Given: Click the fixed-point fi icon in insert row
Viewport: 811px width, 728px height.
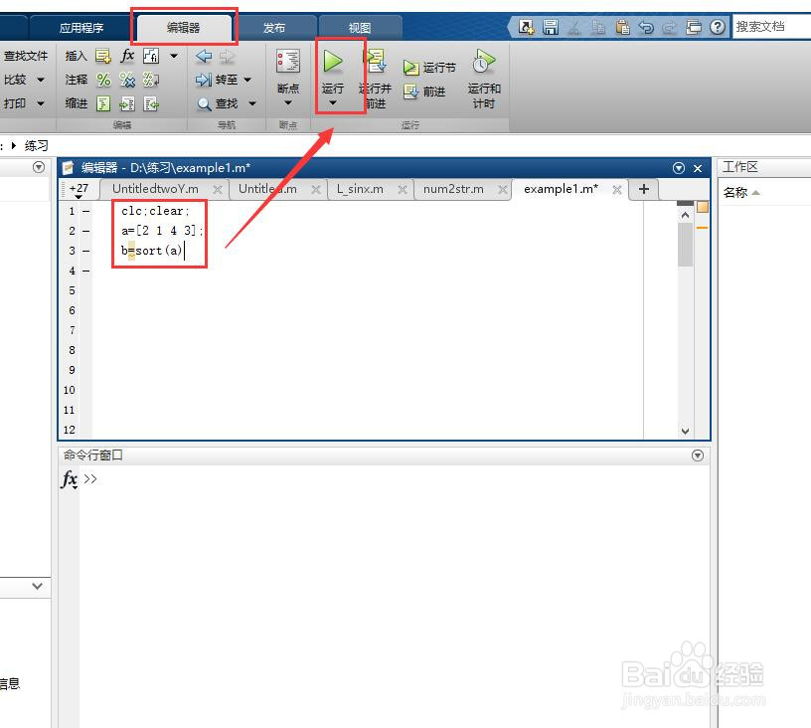Looking at the screenshot, I should (151, 56).
